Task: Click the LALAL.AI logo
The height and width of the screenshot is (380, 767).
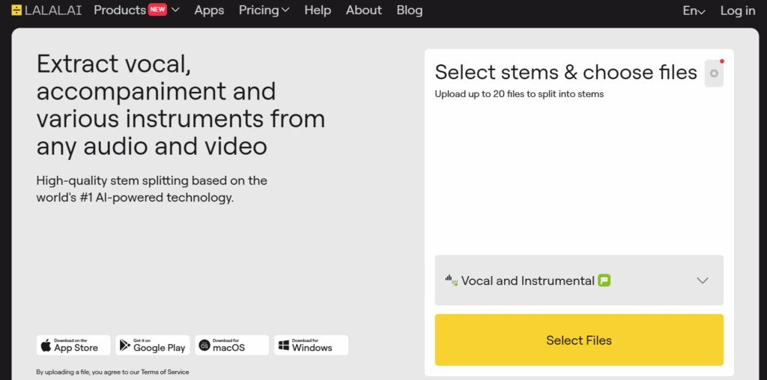Action: click(48, 10)
